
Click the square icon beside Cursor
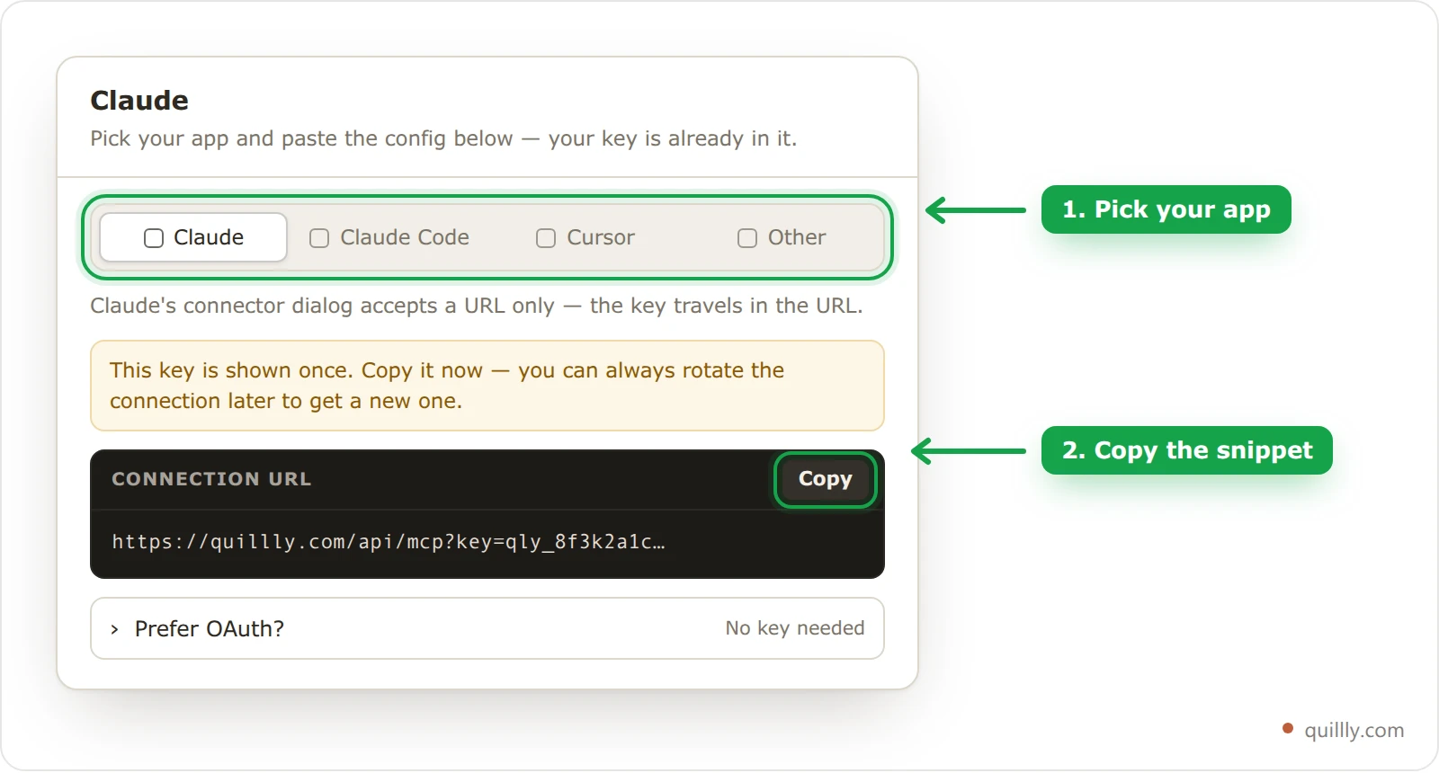(546, 238)
